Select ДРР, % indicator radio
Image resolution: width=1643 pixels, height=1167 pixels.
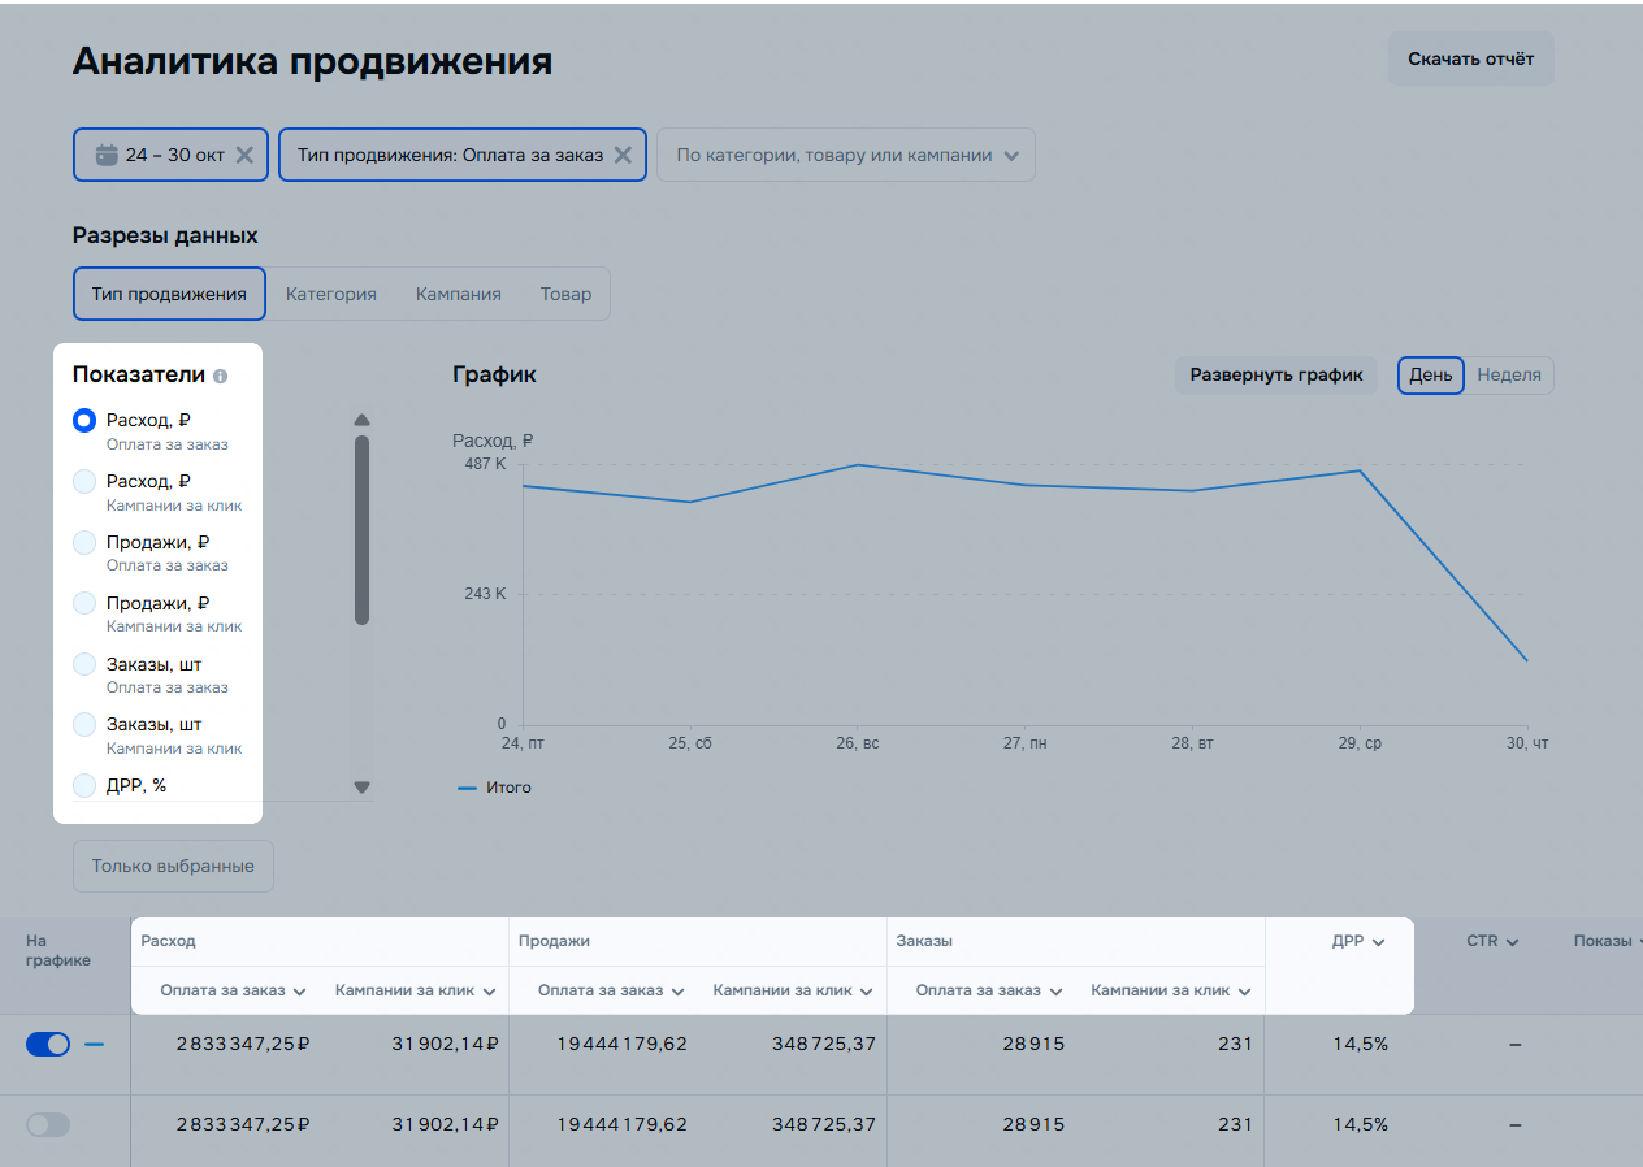84,786
